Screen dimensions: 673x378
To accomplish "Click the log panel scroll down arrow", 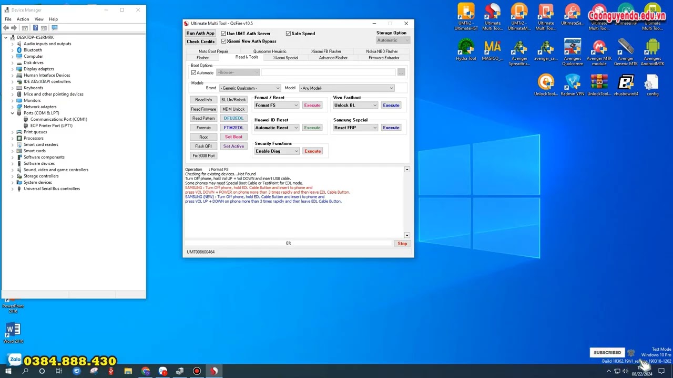I will (407, 235).
